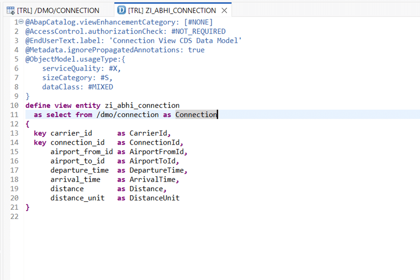Click the table icon on the /DMO/CONNECTION tab
The height and width of the screenshot is (280, 420).
(11, 10)
